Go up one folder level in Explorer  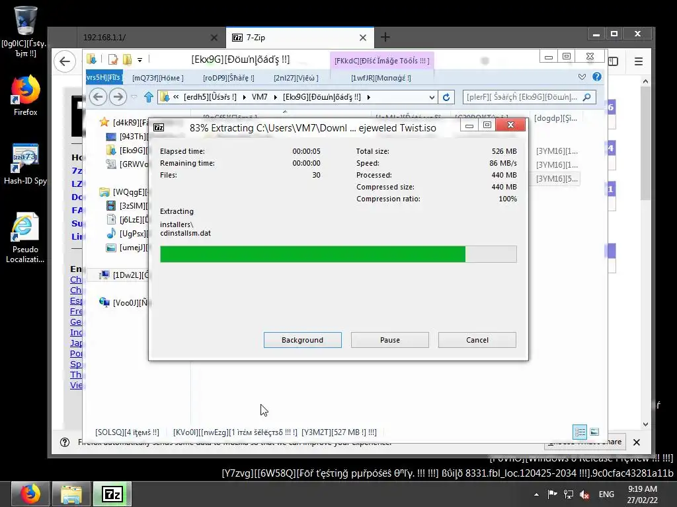(149, 98)
